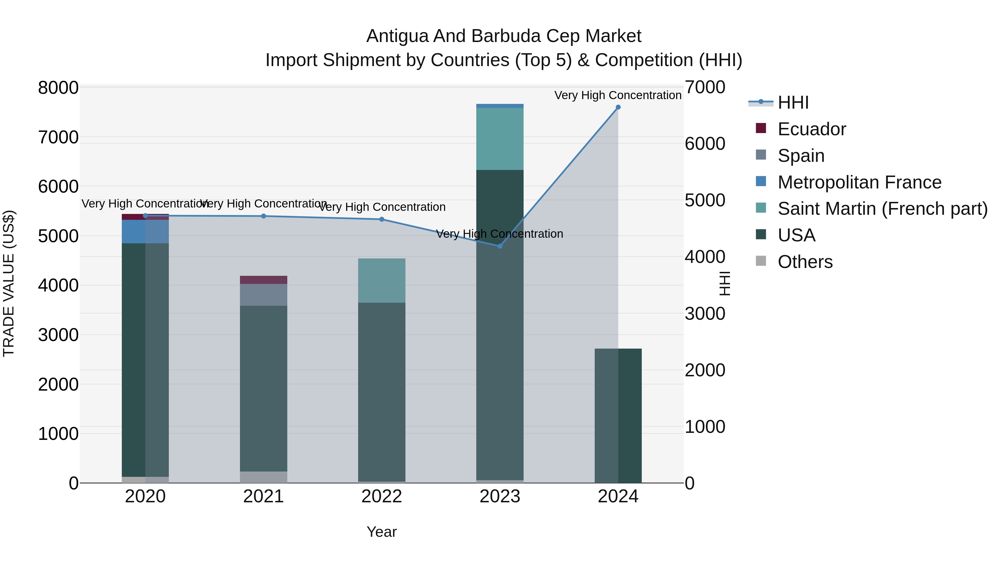Select the 2024 HHI data point
Screen dimensions: 1008x567
(x=618, y=107)
